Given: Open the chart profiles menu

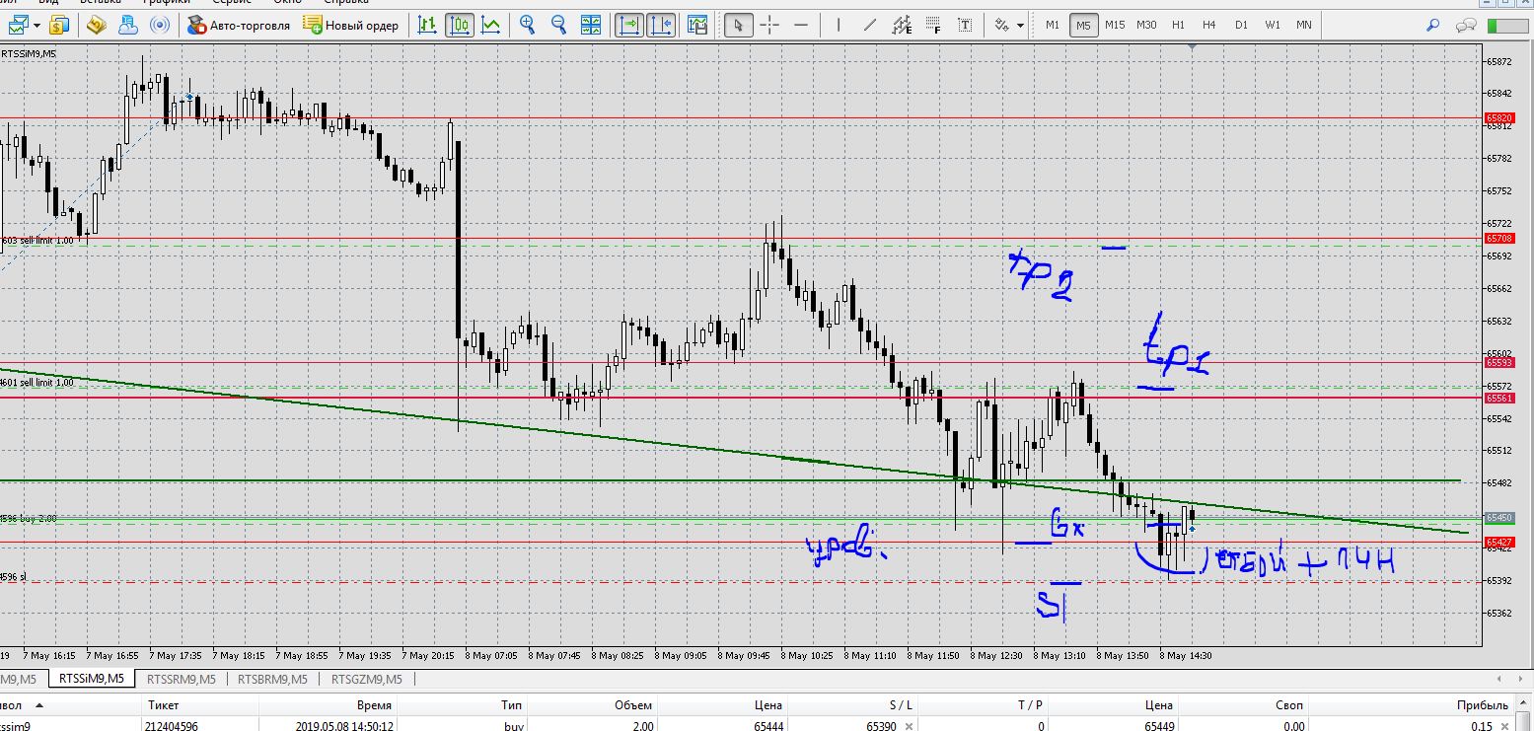Looking at the screenshot, I should pos(59,25).
